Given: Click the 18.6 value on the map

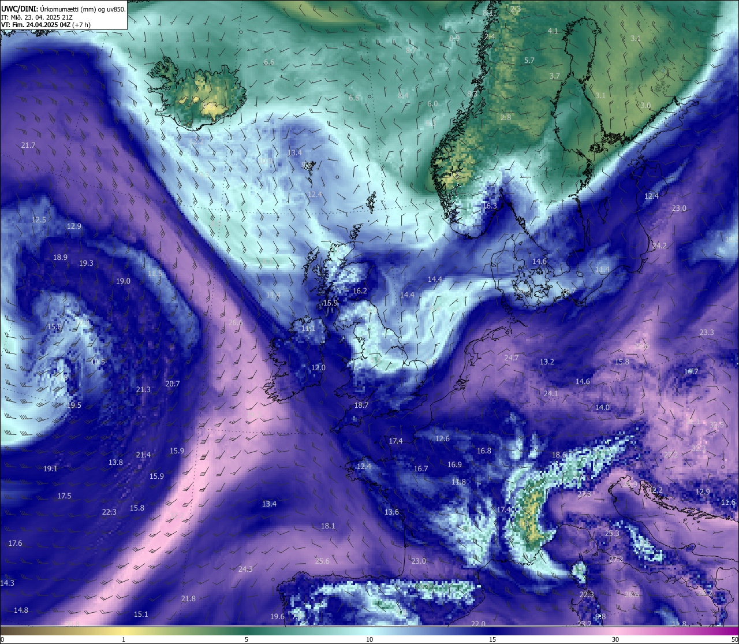Looking at the screenshot, I should point(559,455).
